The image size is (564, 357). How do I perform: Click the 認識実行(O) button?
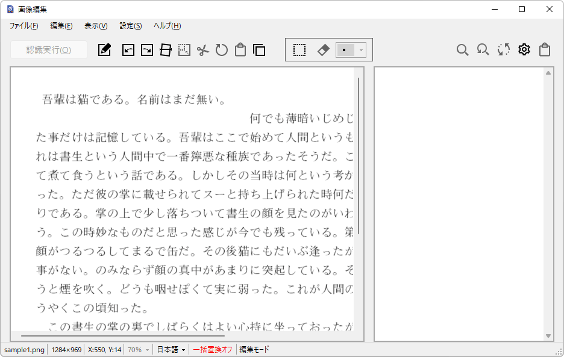point(49,49)
